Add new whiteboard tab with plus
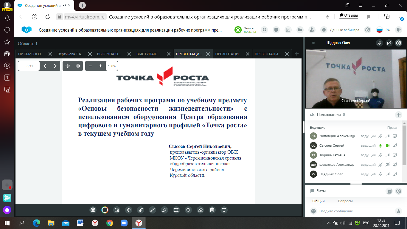 coord(296,54)
